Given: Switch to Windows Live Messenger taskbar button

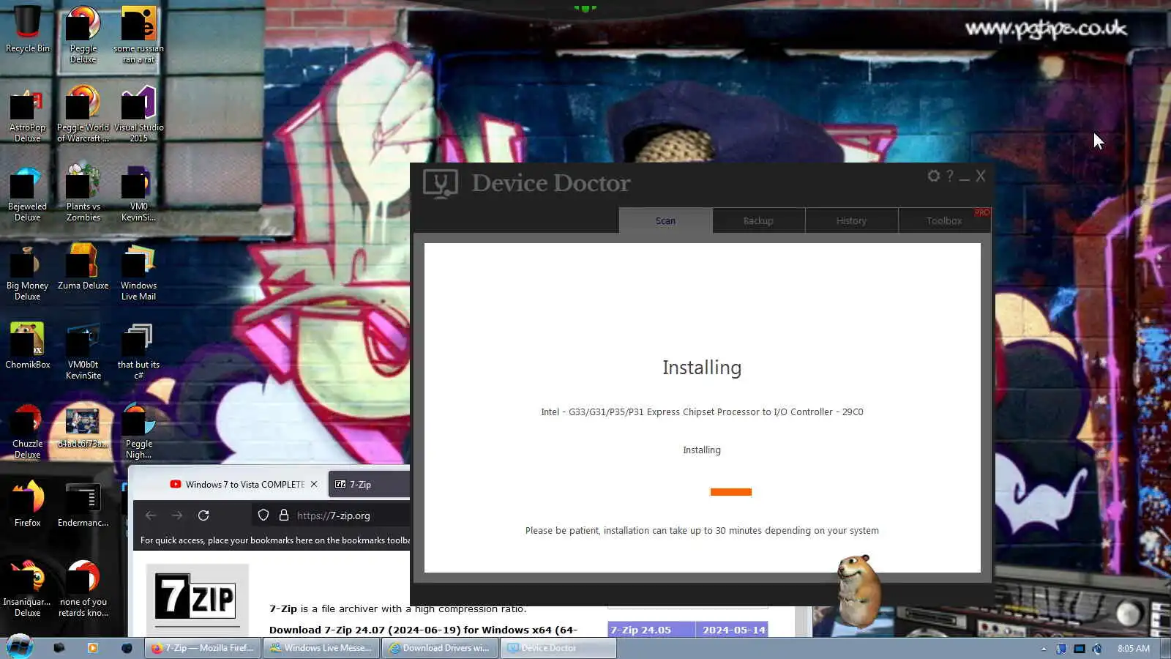Looking at the screenshot, I should [x=321, y=648].
